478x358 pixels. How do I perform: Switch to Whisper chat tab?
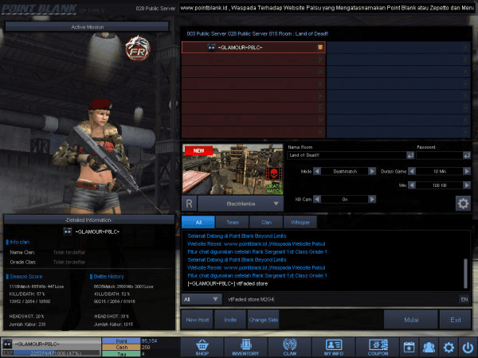coord(300,222)
